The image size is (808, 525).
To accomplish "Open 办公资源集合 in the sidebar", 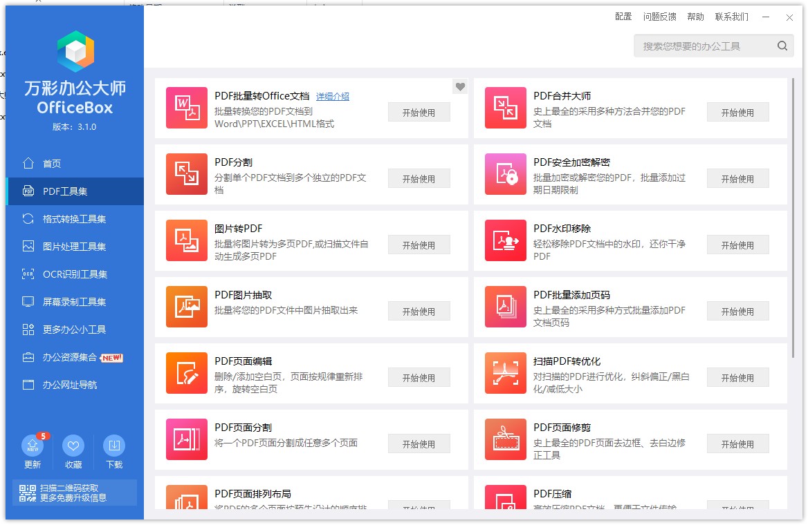I will (x=75, y=357).
